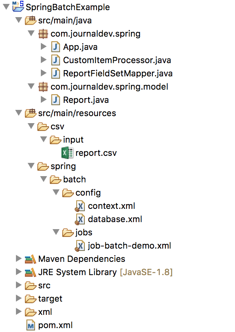Click the context.xml file icon
This screenshot has width=235, height=332.
point(80,206)
